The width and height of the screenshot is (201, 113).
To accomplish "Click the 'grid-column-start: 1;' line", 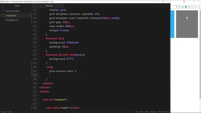I will click(63, 71).
